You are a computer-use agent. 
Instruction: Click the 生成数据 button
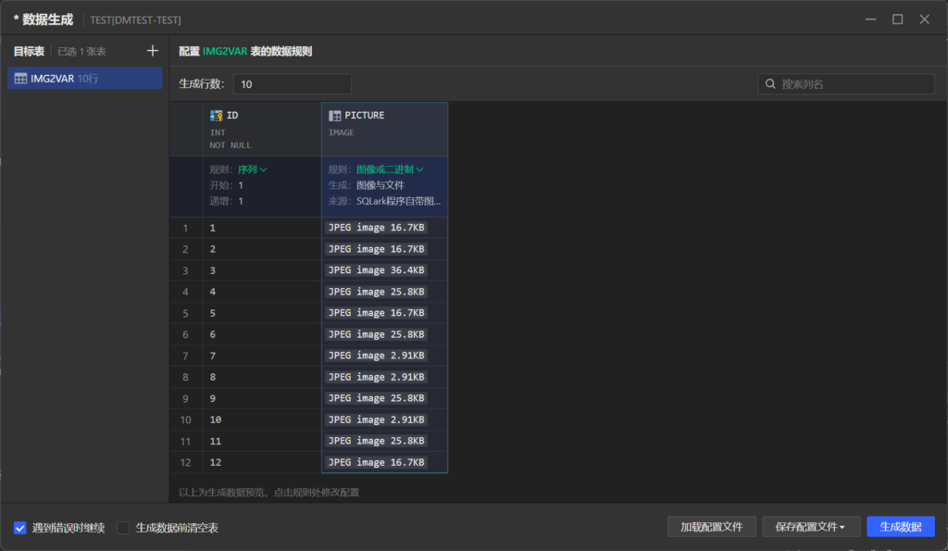click(900, 527)
